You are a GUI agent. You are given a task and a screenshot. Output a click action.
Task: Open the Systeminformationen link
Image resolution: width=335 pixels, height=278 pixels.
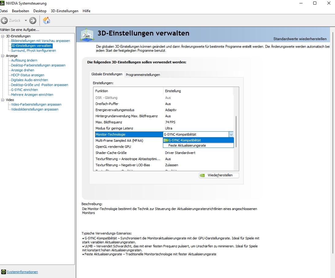click(x=22, y=272)
